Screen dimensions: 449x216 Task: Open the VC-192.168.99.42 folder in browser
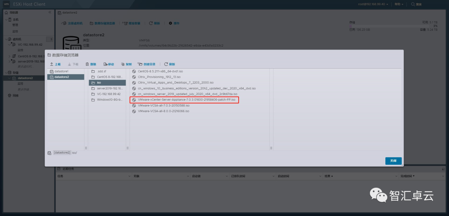[x=107, y=94]
